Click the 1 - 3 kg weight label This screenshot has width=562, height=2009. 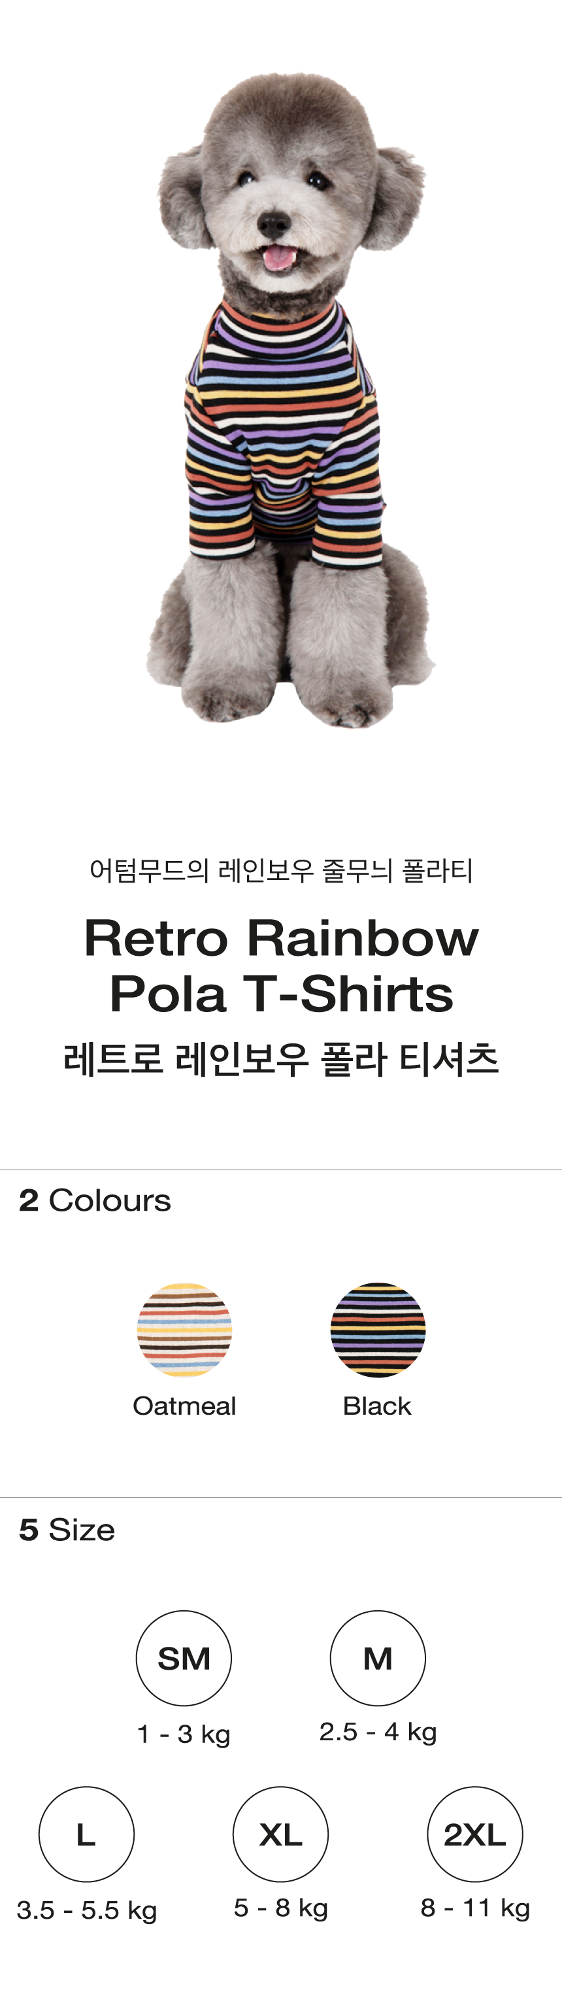[184, 1734]
